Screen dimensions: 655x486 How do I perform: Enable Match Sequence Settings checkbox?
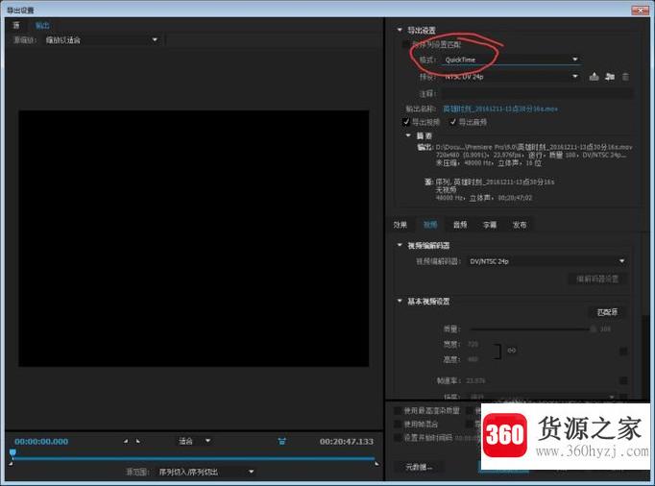[405, 44]
